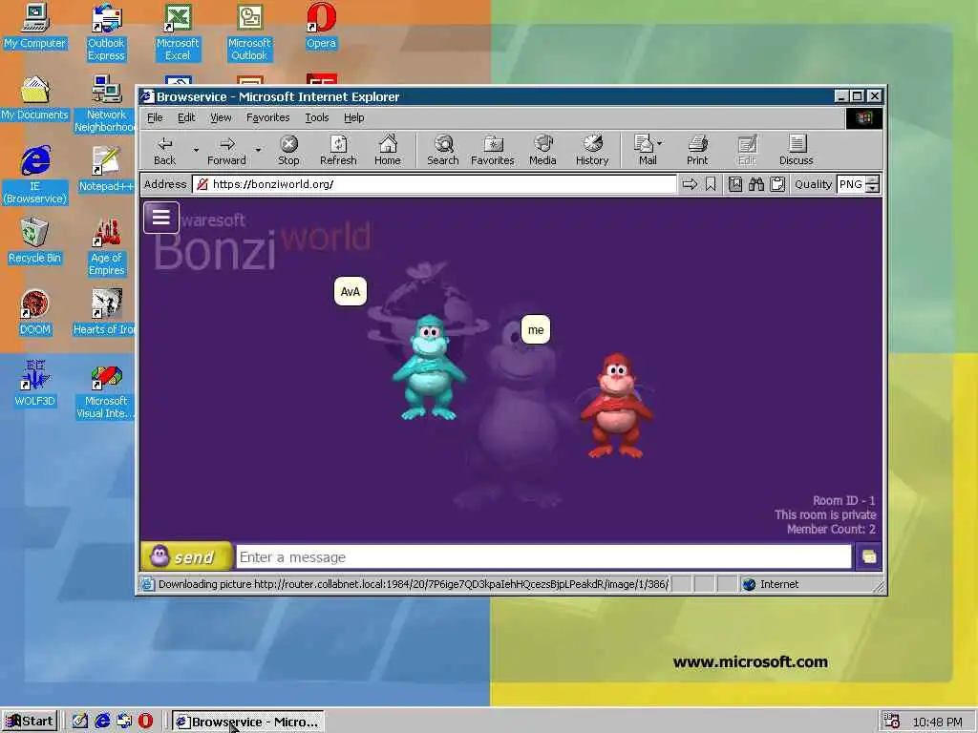Open Age of Empires shortcut
Image resolution: width=978 pixels, height=733 pixels.
106,247
